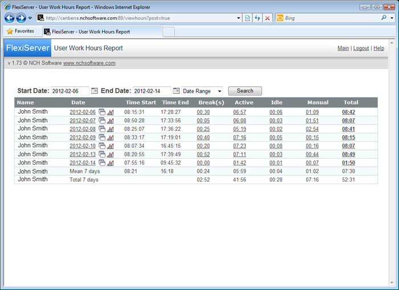Open Start Date calendar picker
Viewport: 399px width, 290px height.
pos(95,90)
